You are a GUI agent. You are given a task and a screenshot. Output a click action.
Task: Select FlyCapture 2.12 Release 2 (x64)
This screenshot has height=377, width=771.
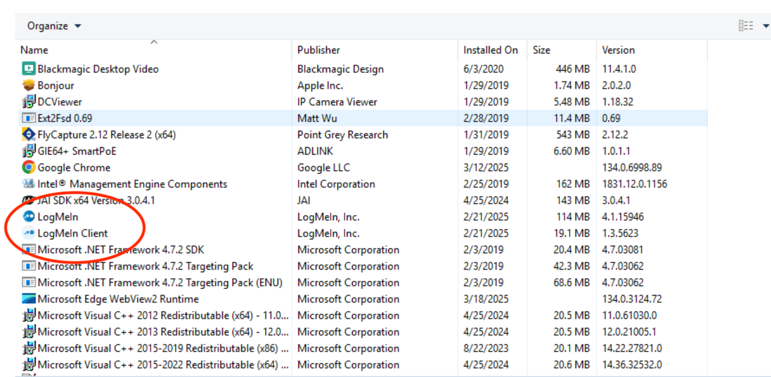click(x=107, y=134)
